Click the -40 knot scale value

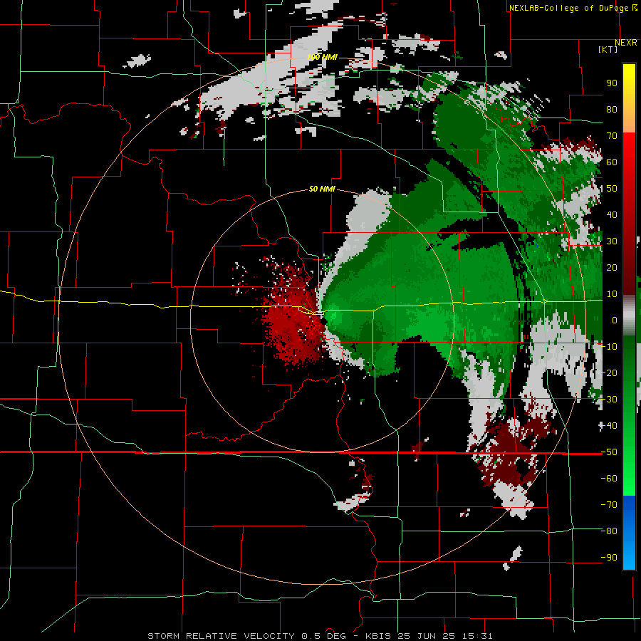click(x=610, y=426)
